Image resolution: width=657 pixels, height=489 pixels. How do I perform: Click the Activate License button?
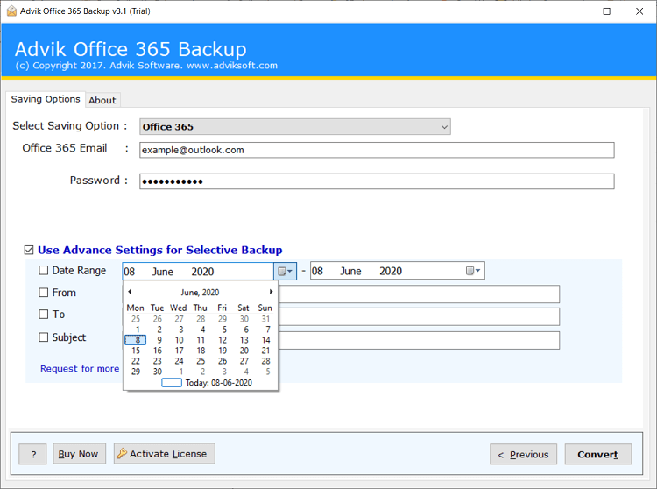[165, 453]
